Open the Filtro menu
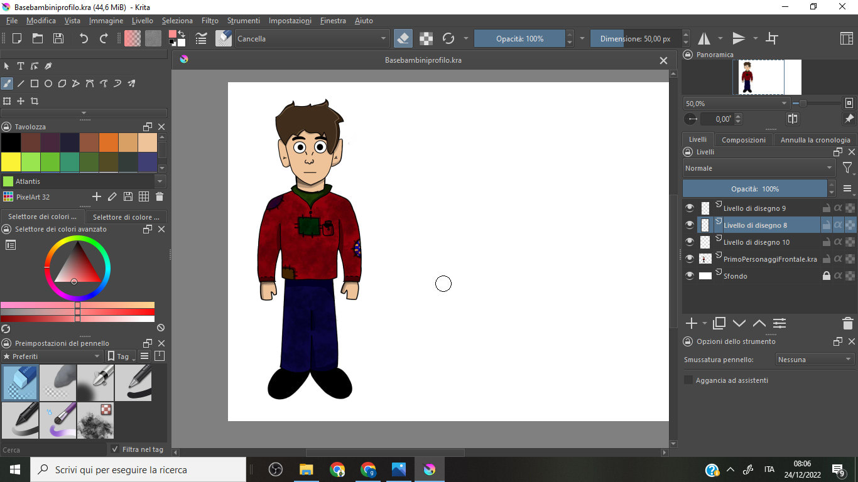The image size is (858, 482). click(210, 21)
